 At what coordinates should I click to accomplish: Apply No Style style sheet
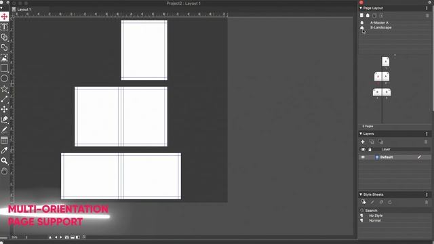pyautogui.click(x=376, y=216)
